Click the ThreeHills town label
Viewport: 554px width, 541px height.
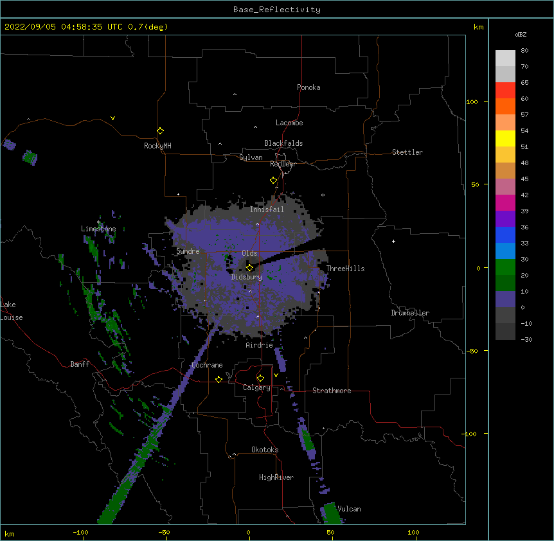pos(345,269)
